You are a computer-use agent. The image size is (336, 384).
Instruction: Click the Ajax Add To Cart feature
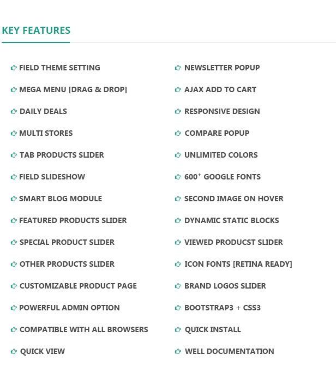click(x=220, y=89)
